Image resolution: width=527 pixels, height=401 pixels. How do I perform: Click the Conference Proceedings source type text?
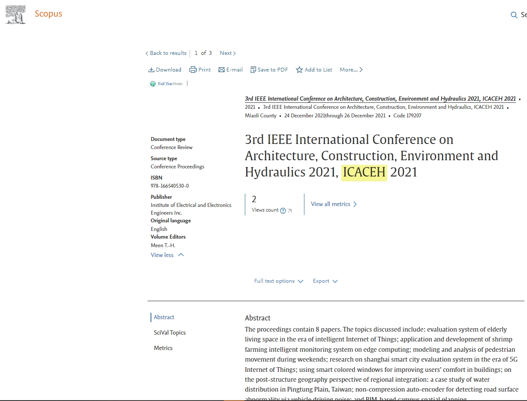(x=178, y=167)
